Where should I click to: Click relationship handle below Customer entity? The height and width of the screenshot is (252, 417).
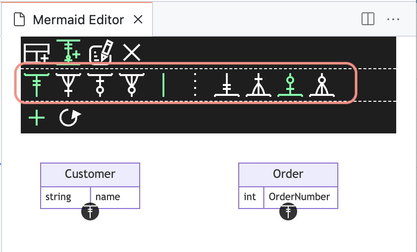click(x=90, y=211)
